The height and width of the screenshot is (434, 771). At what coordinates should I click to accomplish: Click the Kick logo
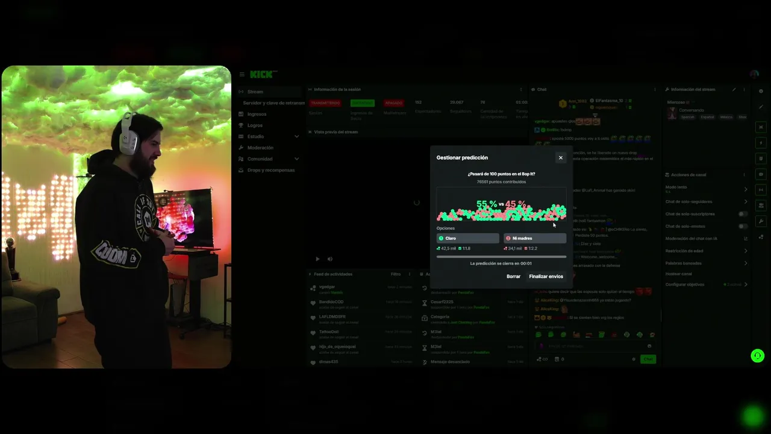[263, 74]
